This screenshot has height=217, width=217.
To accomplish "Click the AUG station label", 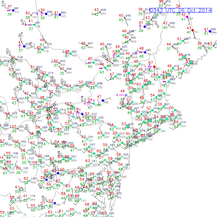I will pyautogui.click(x=176, y=70).
